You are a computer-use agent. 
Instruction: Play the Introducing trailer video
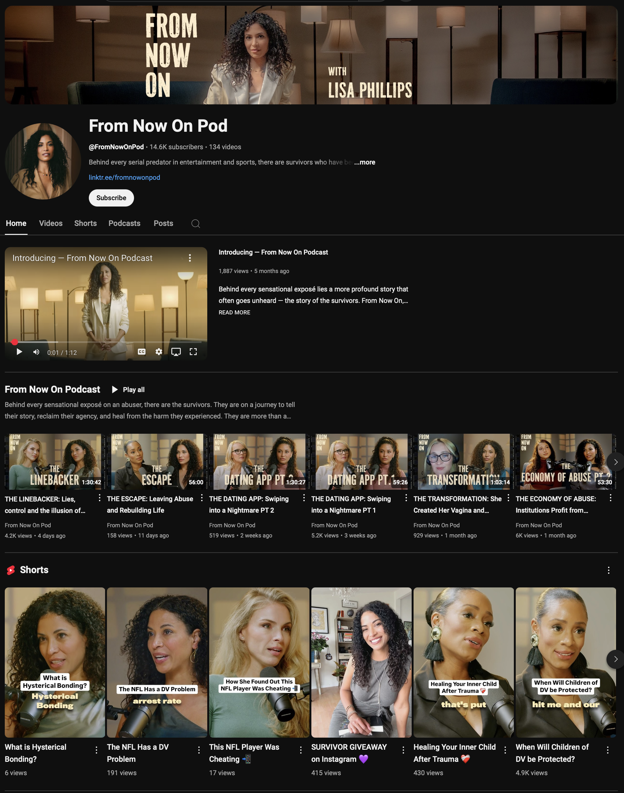coord(19,352)
